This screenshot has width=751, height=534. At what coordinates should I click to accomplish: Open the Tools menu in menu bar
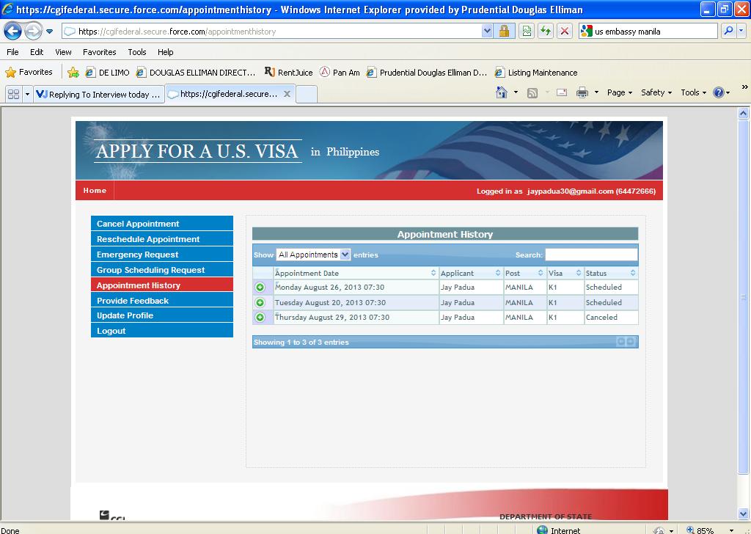click(137, 52)
